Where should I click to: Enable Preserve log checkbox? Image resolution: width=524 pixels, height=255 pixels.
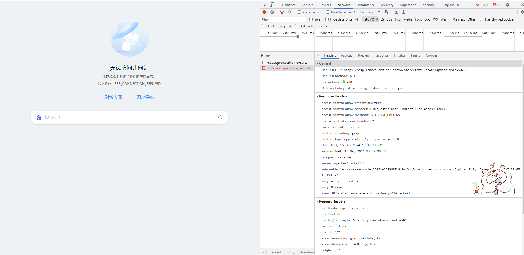299,12
